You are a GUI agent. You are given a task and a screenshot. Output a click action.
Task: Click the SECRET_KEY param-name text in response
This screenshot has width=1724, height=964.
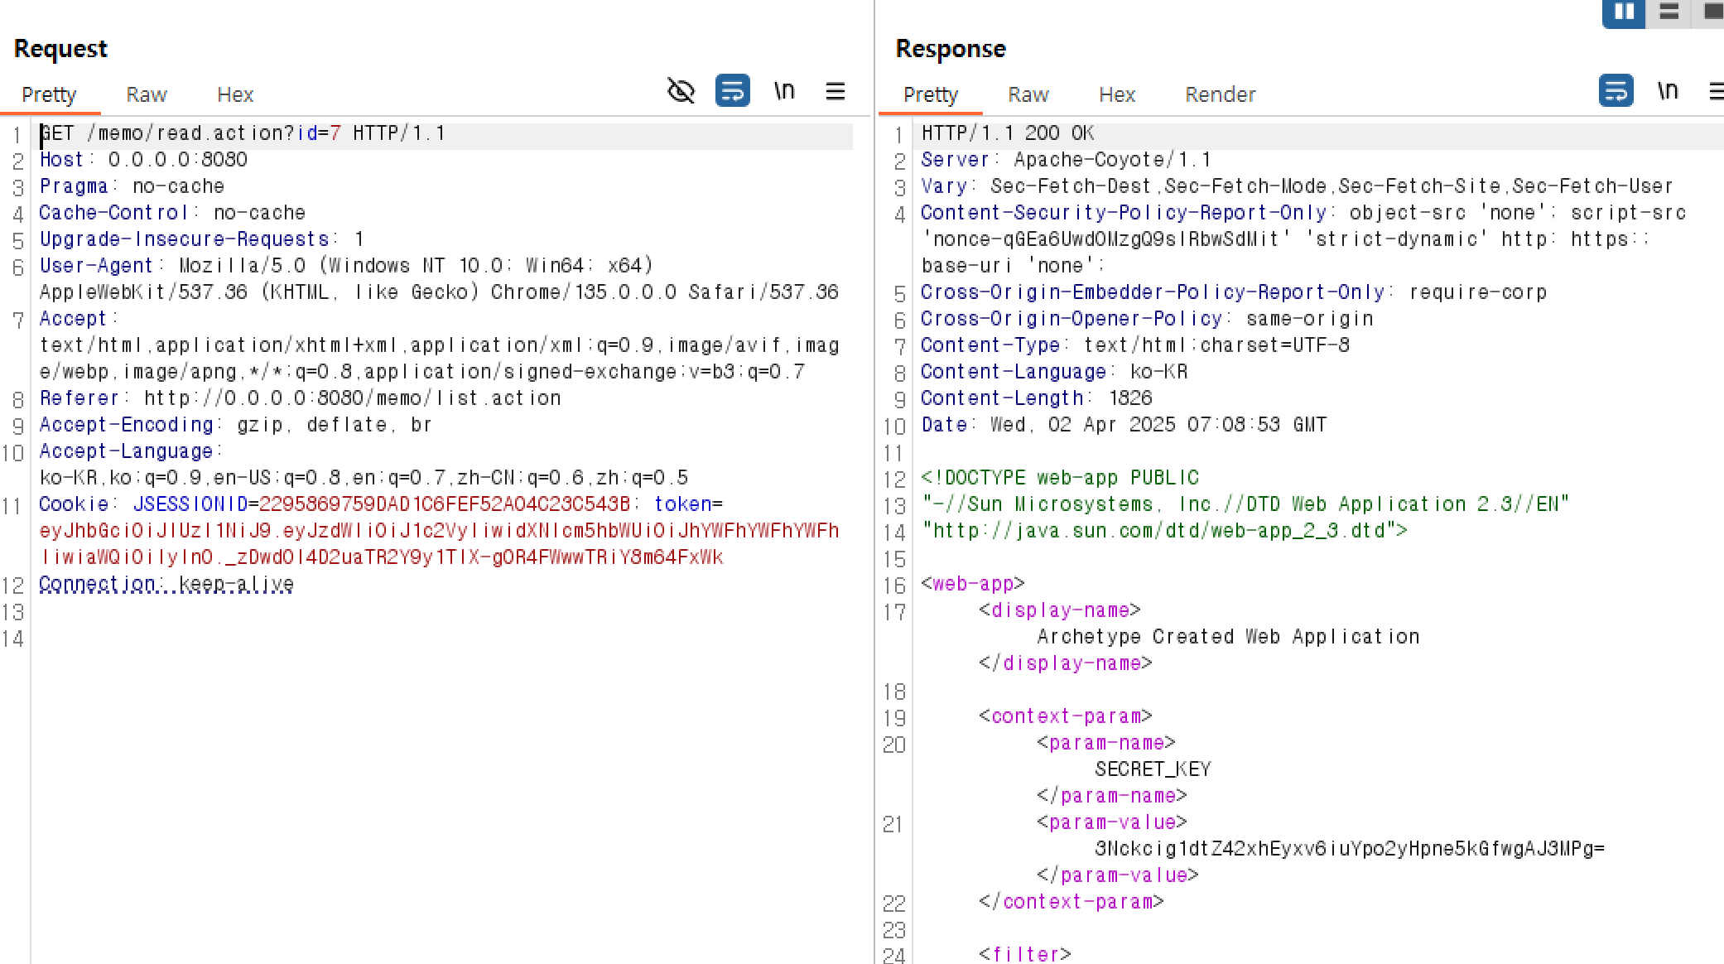1152,769
